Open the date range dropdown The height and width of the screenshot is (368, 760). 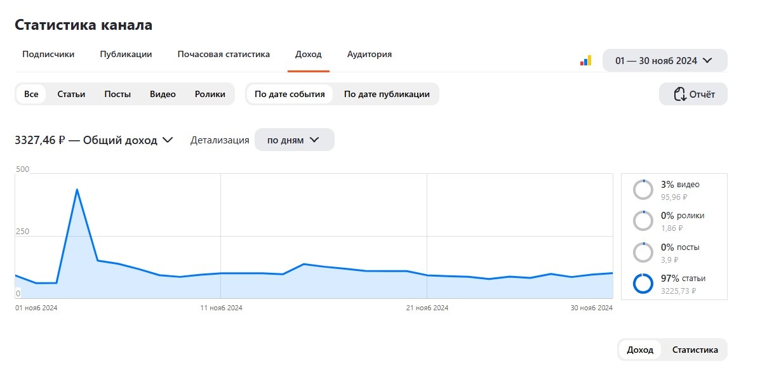tap(664, 61)
